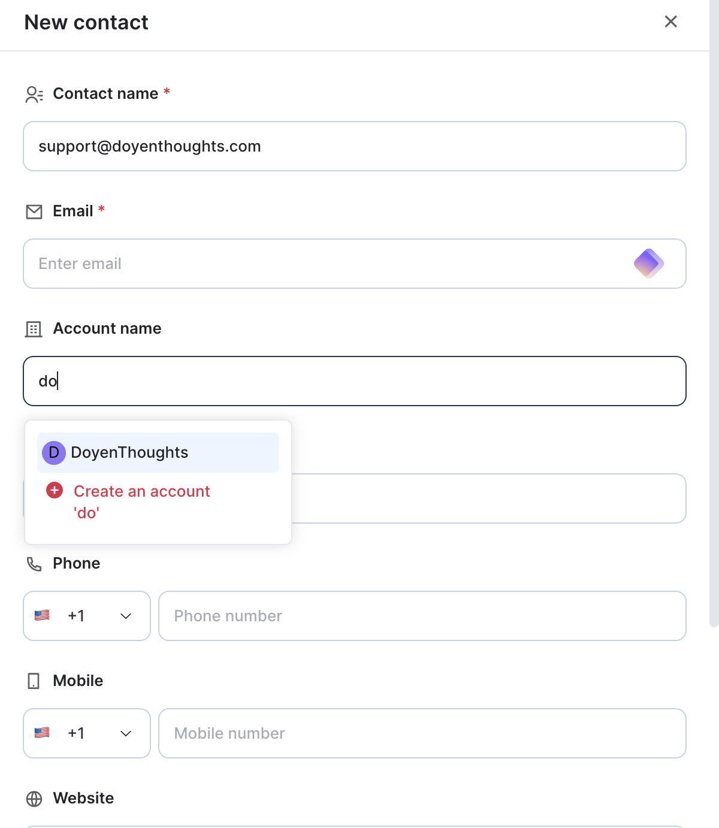Focus the Contact name input field
Viewport: 719px width, 828px height.
(x=355, y=146)
